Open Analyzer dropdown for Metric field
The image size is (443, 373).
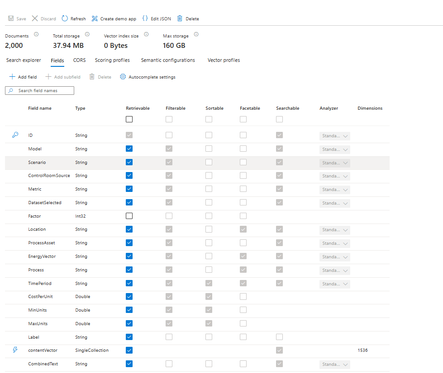[x=335, y=190]
